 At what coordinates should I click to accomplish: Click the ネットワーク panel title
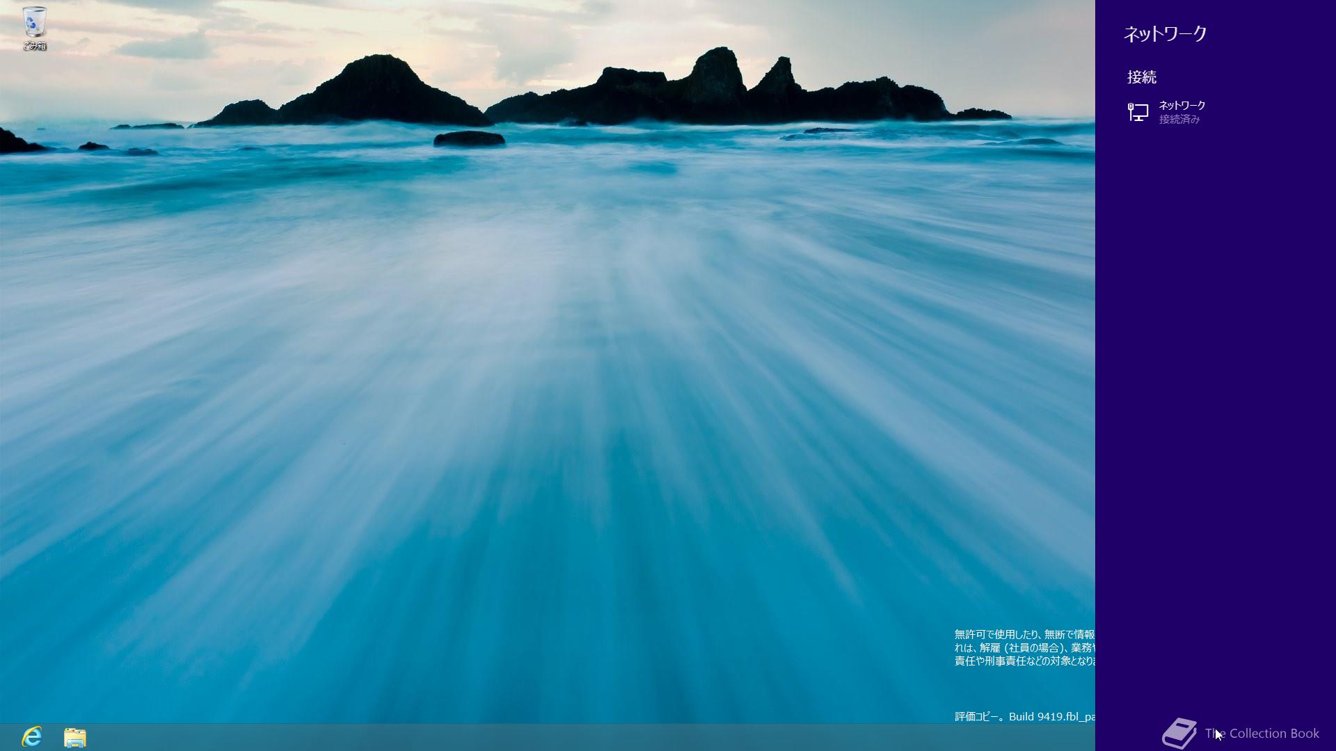[1166, 33]
